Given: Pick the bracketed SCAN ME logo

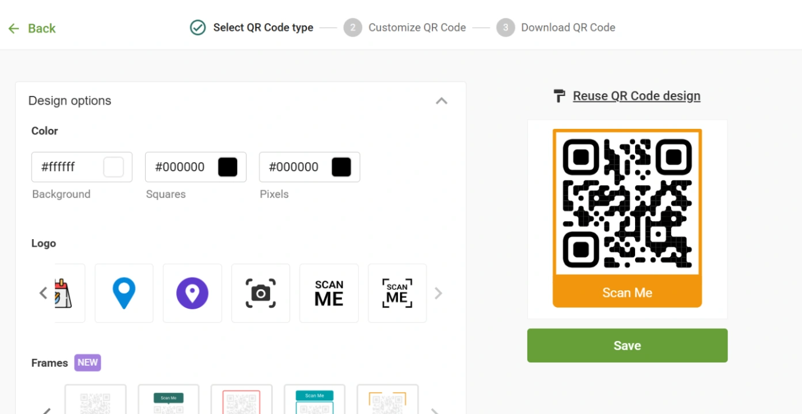Looking at the screenshot, I should (x=397, y=293).
